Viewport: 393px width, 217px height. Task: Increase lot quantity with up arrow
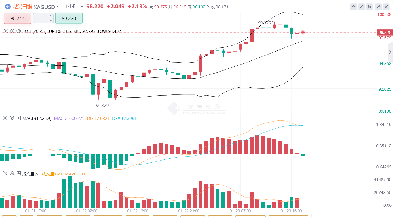coord(51,16)
